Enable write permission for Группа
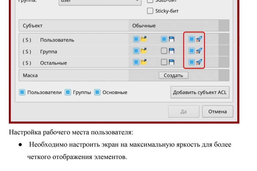The image size is (257, 171). (x=164, y=51)
